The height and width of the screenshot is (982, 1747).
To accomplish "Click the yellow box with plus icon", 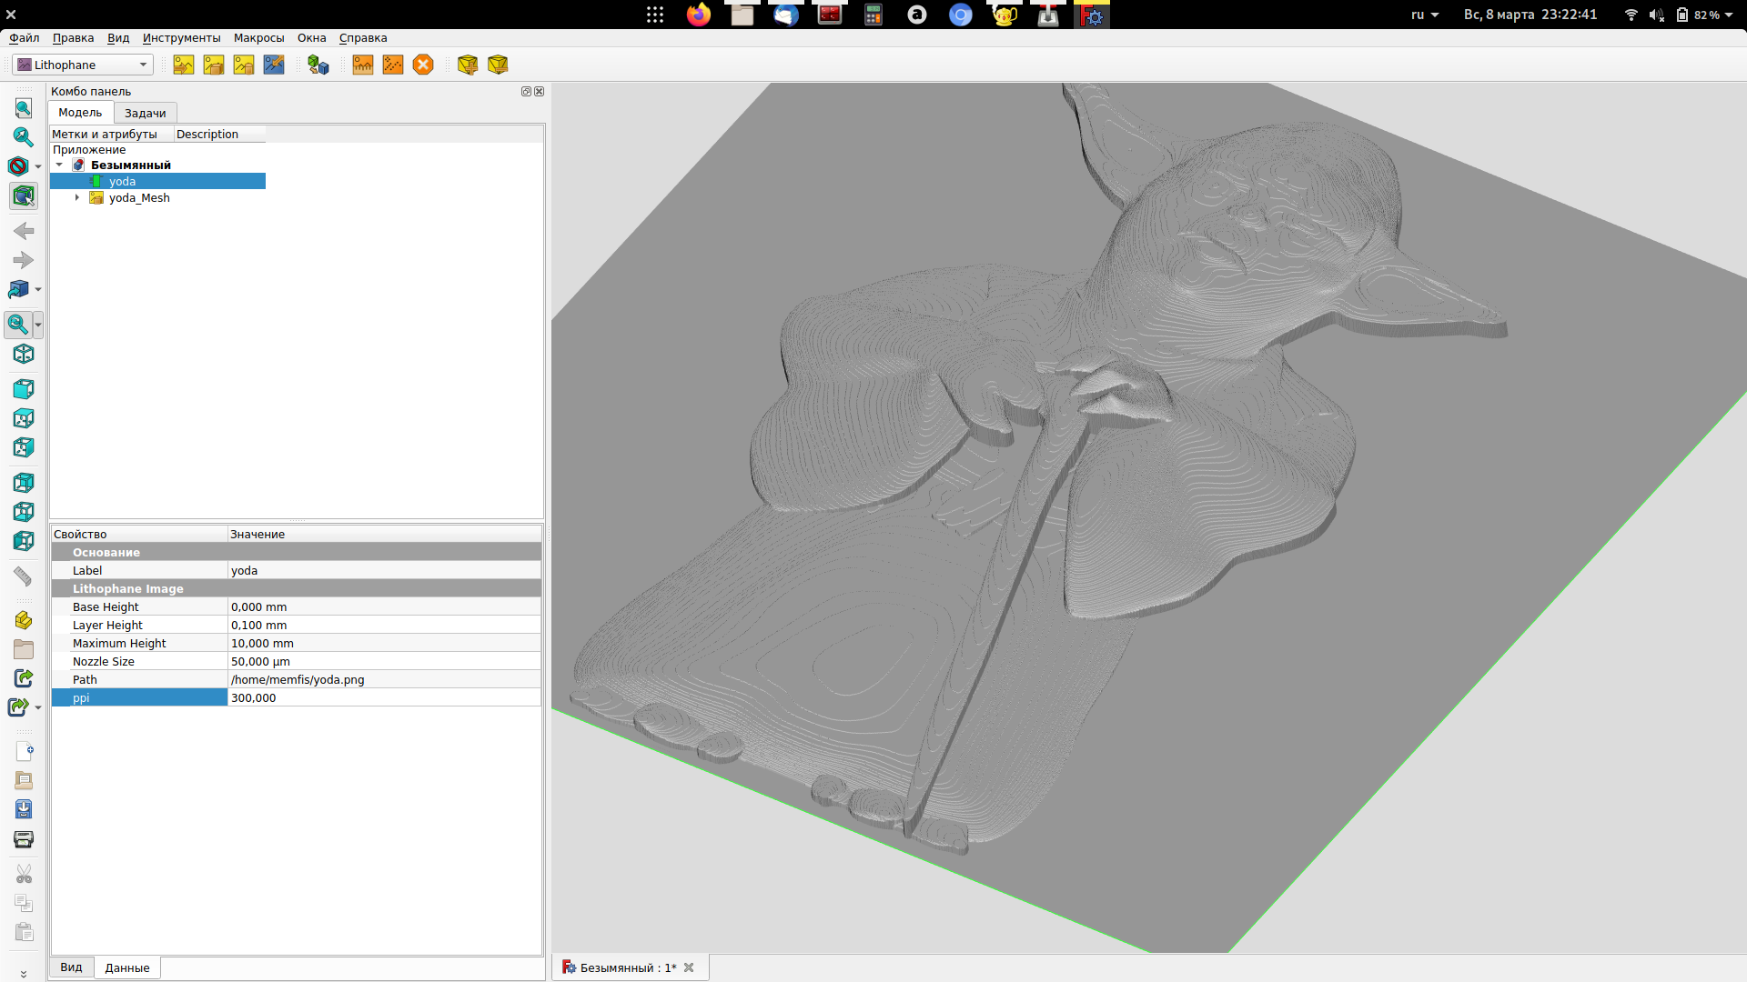I will click(468, 65).
